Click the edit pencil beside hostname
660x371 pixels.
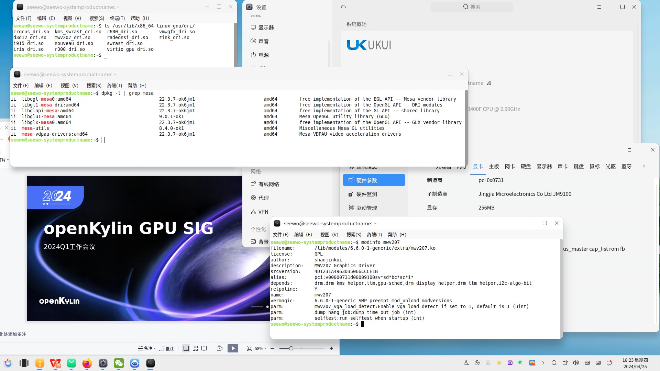tap(489, 83)
